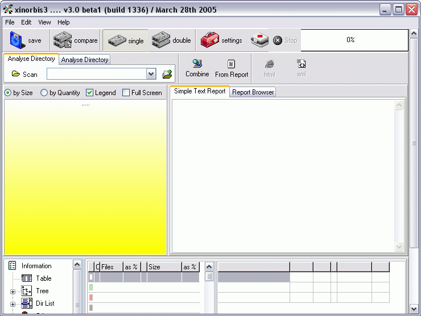
Task: Click the settings label text
Action: [232, 40]
